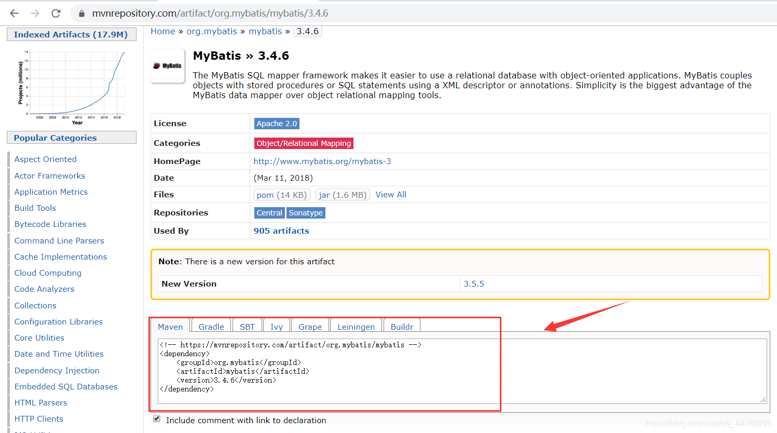The image size is (777, 433).
Task: Open Cloud Computing category
Action: click(48, 273)
